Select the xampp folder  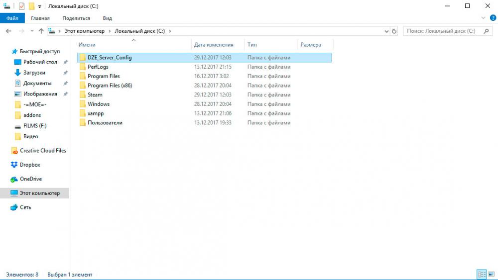(x=95, y=113)
